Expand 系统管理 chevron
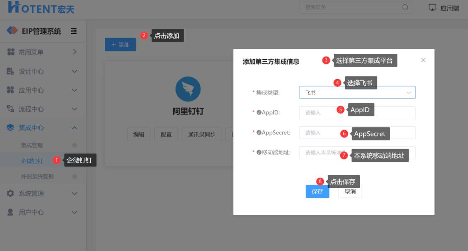The image size is (468, 251). [75, 193]
